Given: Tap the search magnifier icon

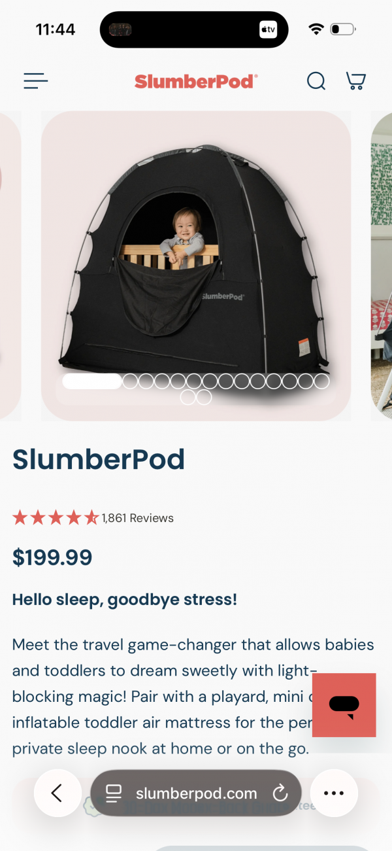Looking at the screenshot, I should point(316,81).
